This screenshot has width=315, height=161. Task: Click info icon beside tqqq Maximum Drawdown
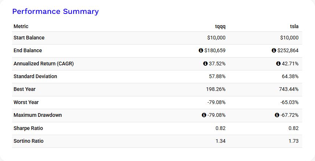[204, 115]
